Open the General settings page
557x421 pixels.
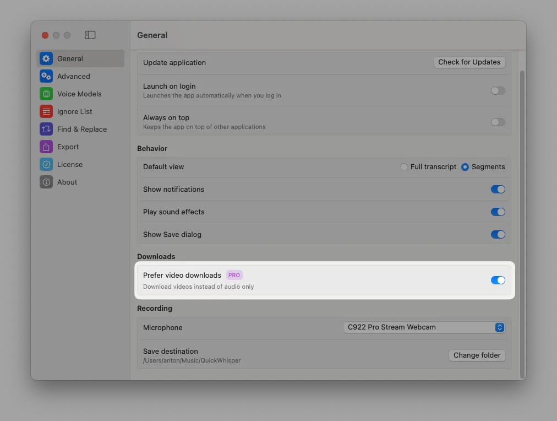pyautogui.click(x=81, y=58)
